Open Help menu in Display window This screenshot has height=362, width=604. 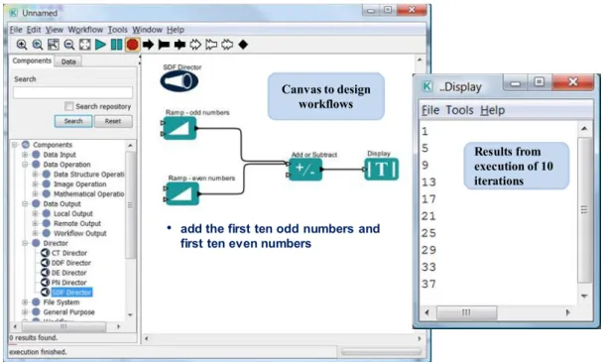click(x=492, y=110)
